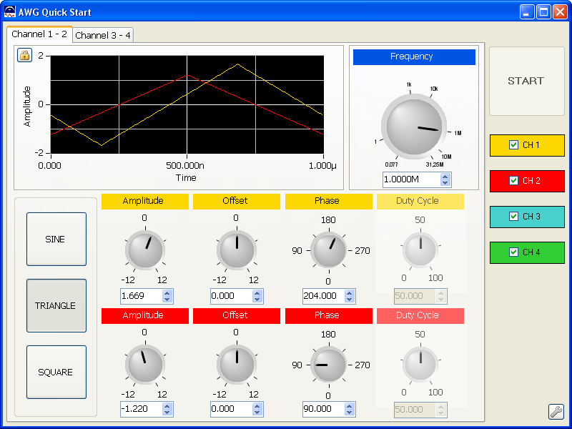Click the Frequency value stepper arrows

(445, 179)
